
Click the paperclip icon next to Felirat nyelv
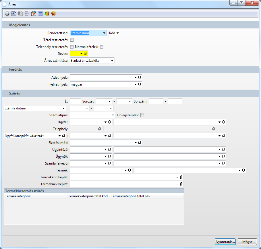pos(139,84)
